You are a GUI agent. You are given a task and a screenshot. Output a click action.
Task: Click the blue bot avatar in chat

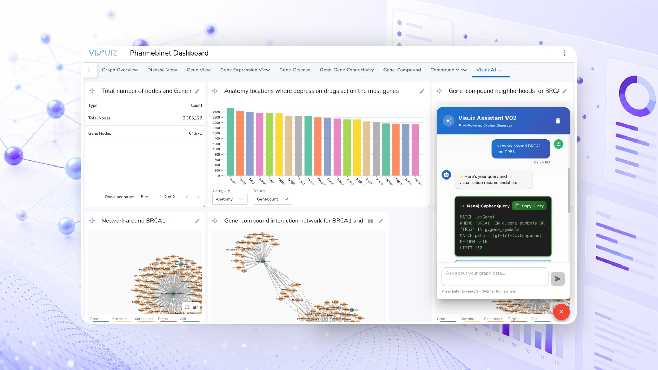pyautogui.click(x=446, y=175)
